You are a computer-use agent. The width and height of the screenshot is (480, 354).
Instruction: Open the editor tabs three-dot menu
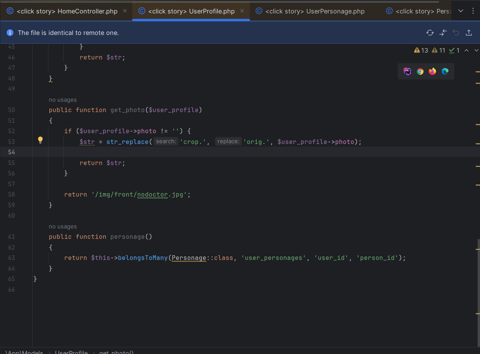[x=473, y=11]
